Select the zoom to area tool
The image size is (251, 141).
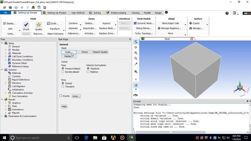click(136, 58)
